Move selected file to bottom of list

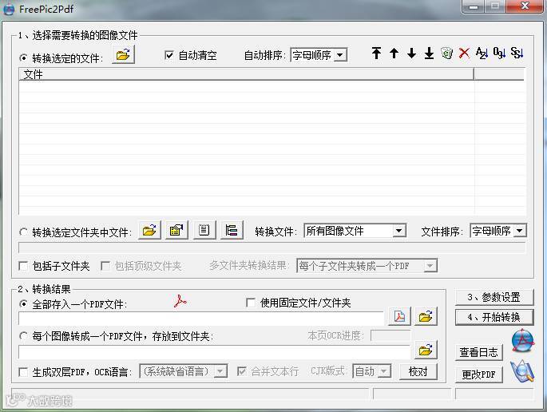coord(429,53)
